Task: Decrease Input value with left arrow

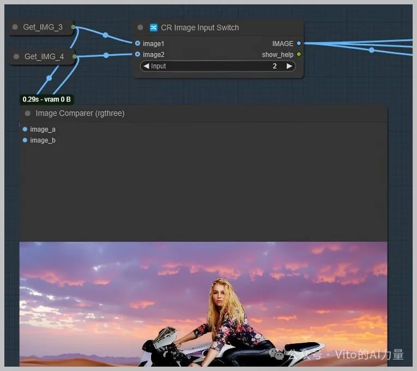Action: tap(146, 65)
